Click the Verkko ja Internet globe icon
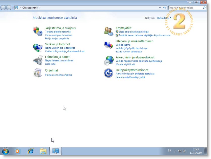The height and width of the screenshot is (159, 211). [x=38, y=47]
